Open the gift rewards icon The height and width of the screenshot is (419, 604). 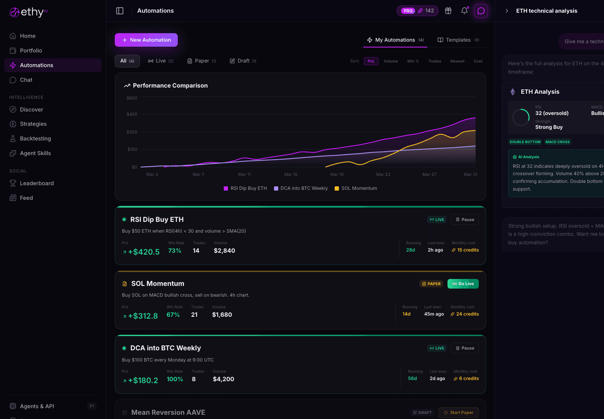click(x=448, y=11)
